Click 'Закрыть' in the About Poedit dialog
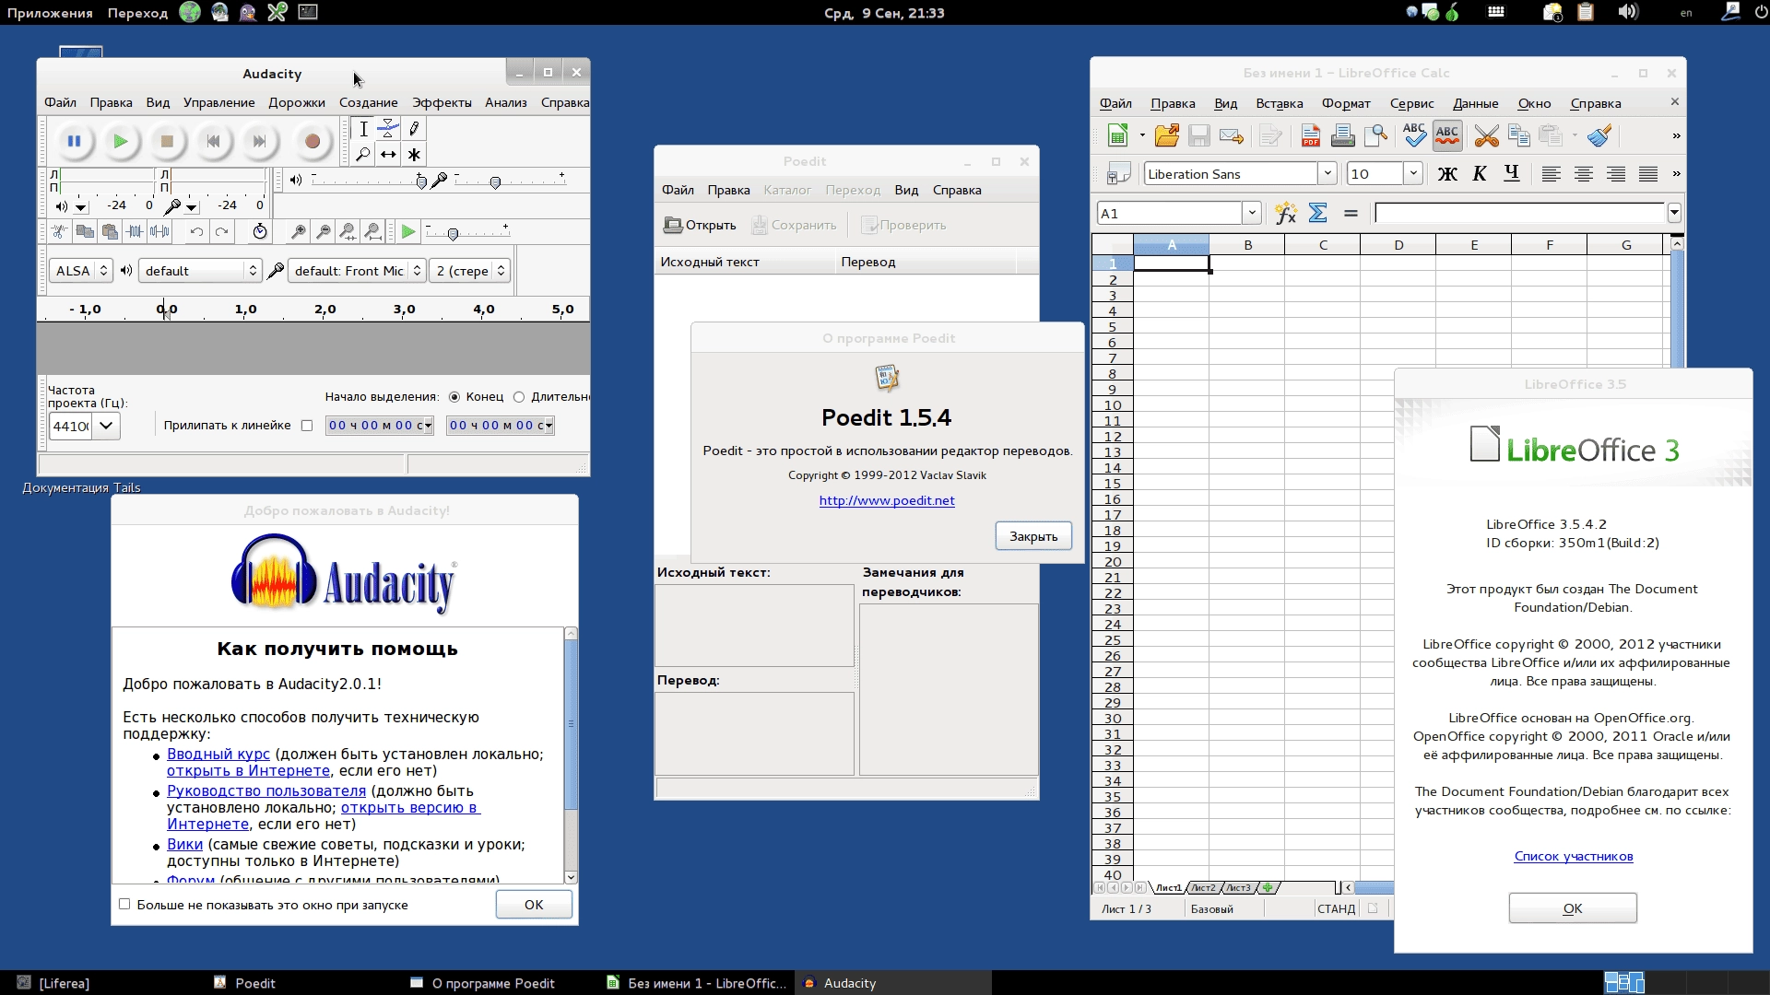The image size is (1770, 995). (x=1033, y=537)
